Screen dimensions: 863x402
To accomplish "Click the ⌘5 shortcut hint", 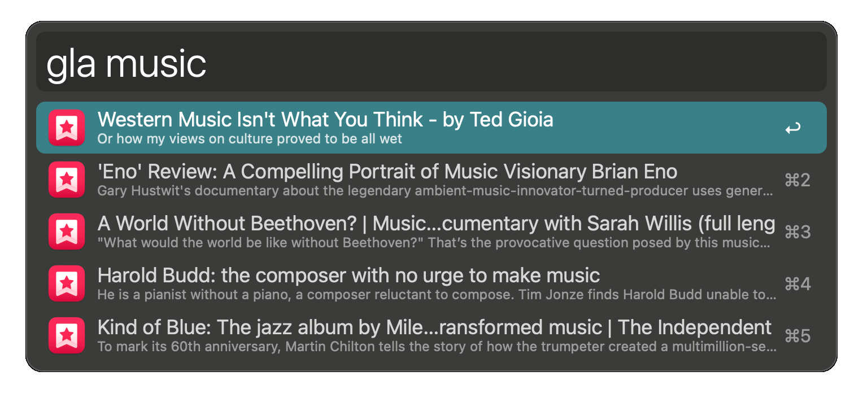I will point(797,336).
